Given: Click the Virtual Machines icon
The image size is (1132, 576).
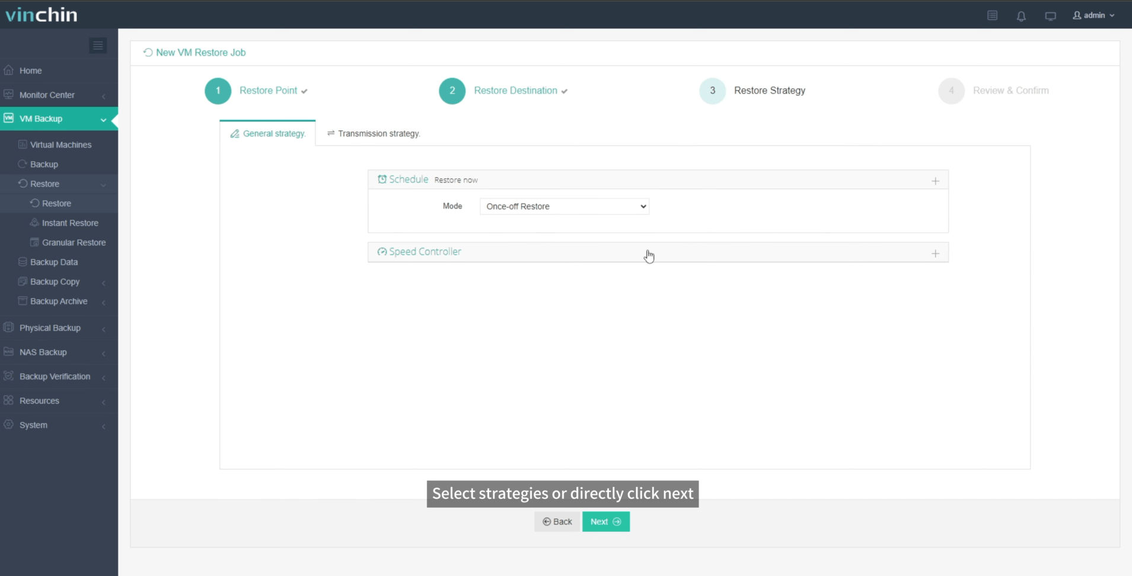Looking at the screenshot, I should [23, 144].
